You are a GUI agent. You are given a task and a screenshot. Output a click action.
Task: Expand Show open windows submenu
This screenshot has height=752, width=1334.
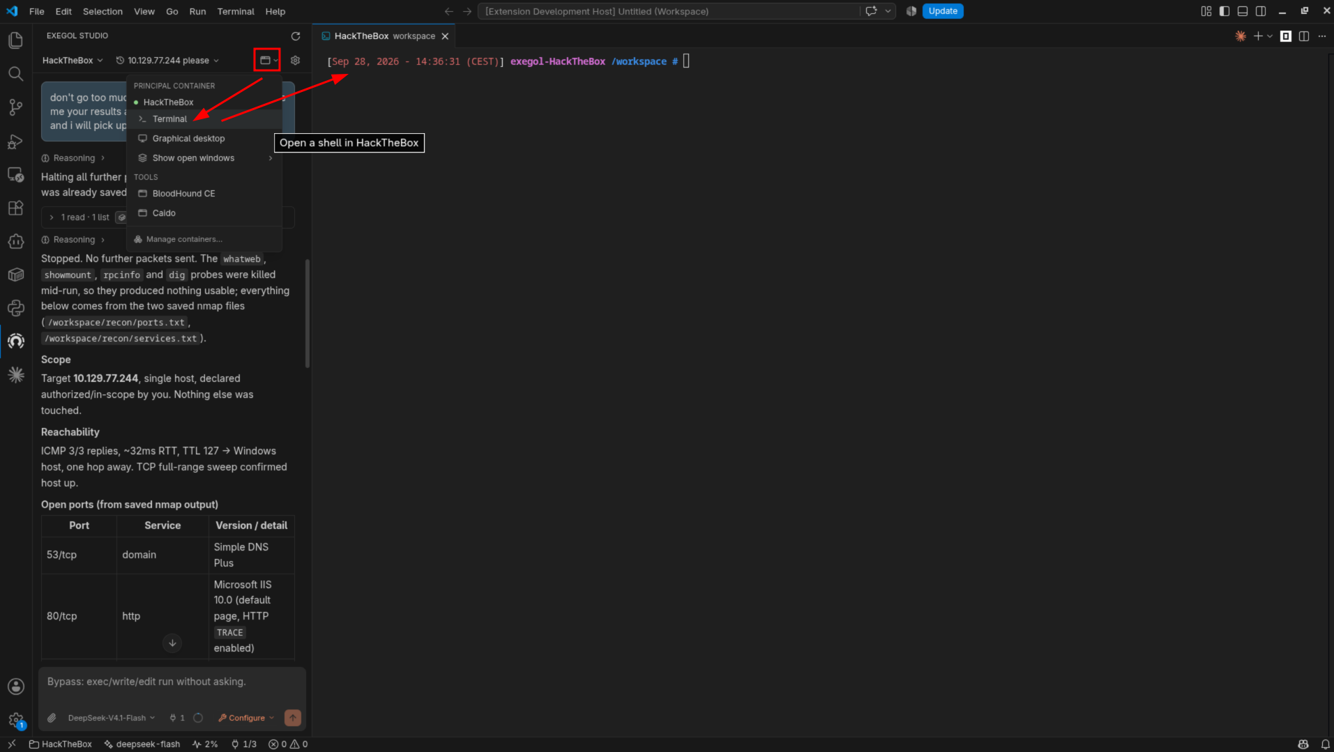(x=205, y=158)
